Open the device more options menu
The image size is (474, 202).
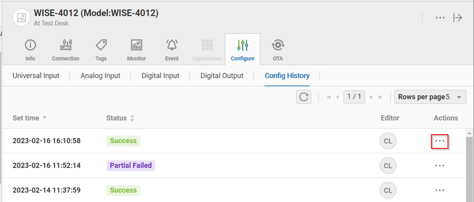pos(440,18)
